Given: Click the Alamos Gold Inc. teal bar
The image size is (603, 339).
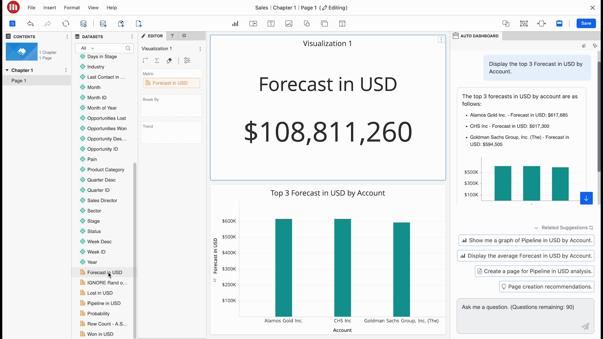Looking at the screenshot, I should point(283,267).
